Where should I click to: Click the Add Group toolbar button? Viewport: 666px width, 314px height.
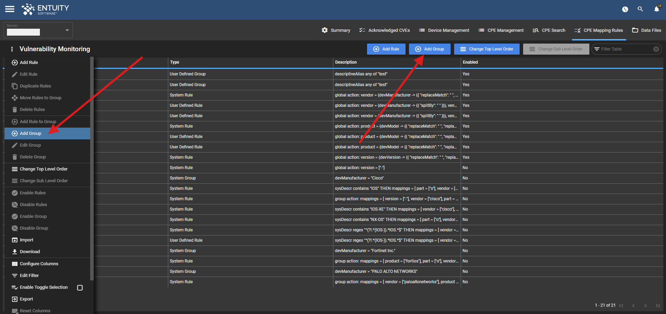[x=429, y=49]
